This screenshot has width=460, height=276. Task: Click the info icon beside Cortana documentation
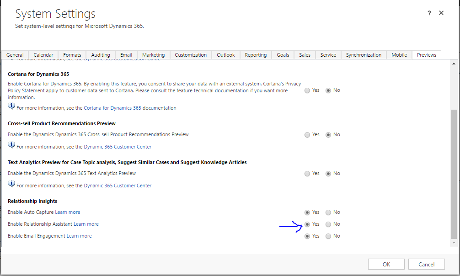[11, 106]
